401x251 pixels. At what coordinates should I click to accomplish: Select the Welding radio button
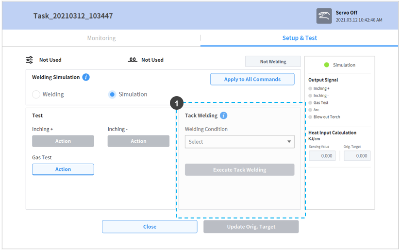coord(36,94)
